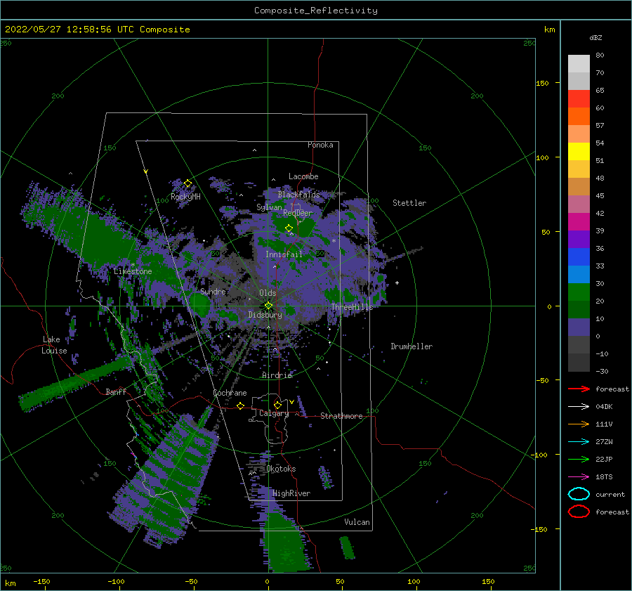The width and height of the screenshot is (632, 591).
Task: Pick the light gray 70-80 dBZ color band
Action: pos(579,64)
